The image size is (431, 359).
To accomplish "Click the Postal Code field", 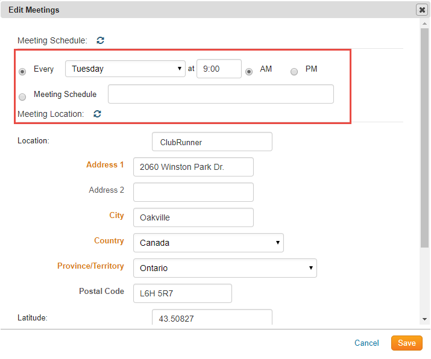I will 182,293.
